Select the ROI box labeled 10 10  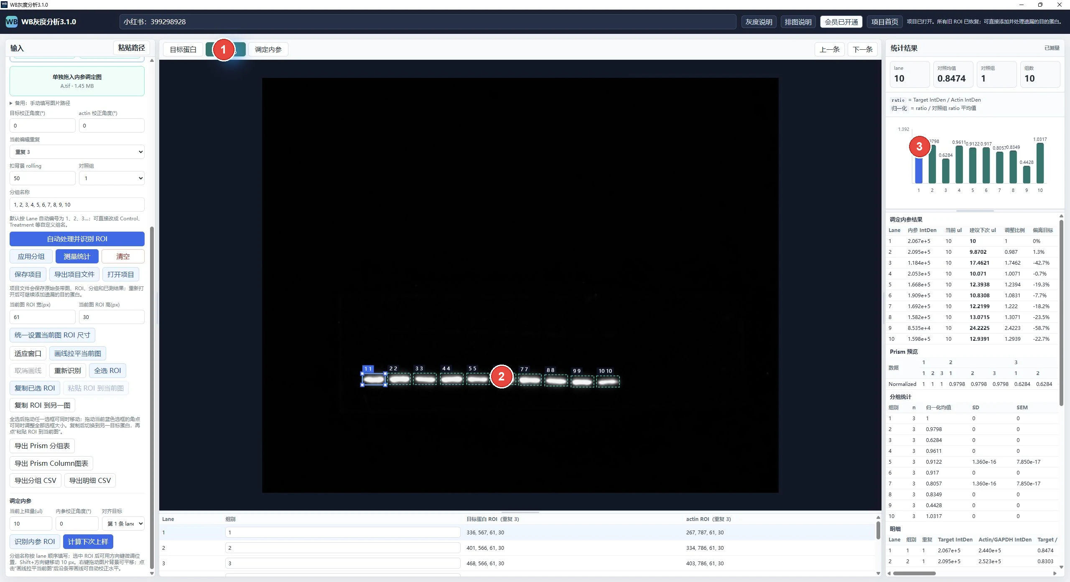point(608,381)
